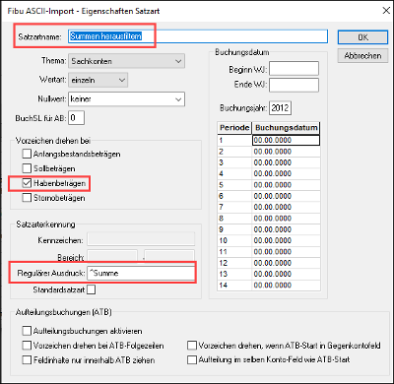Select Buchungsdatum cell for period 7

[286, 207]
